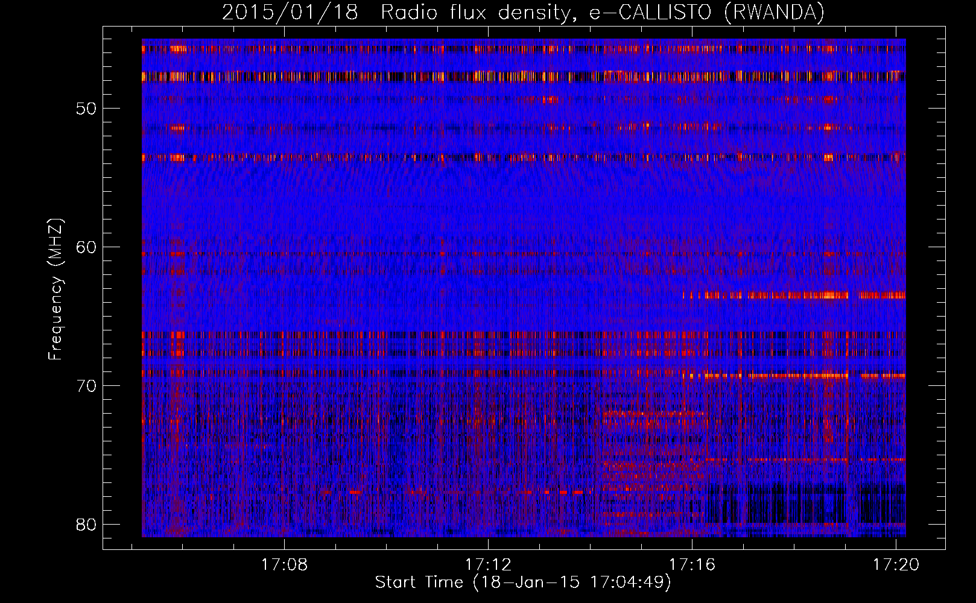The height and width of the screenshot is (603, 976).
Task: Click the plot title "Radio flux density, e-CALLISTO (RWANDA)"
Action: (603, 13)
